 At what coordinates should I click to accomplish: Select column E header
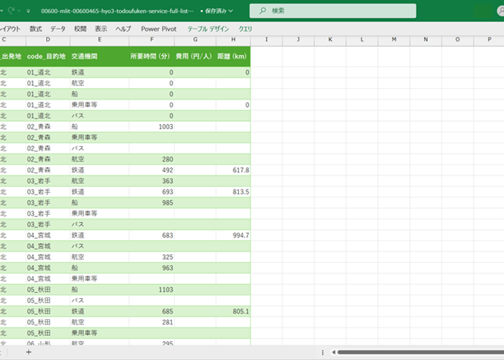(100, 39)
